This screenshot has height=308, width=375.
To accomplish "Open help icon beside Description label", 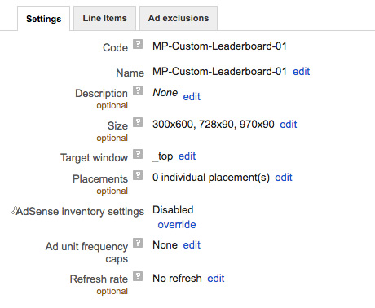I will point(138,90).
